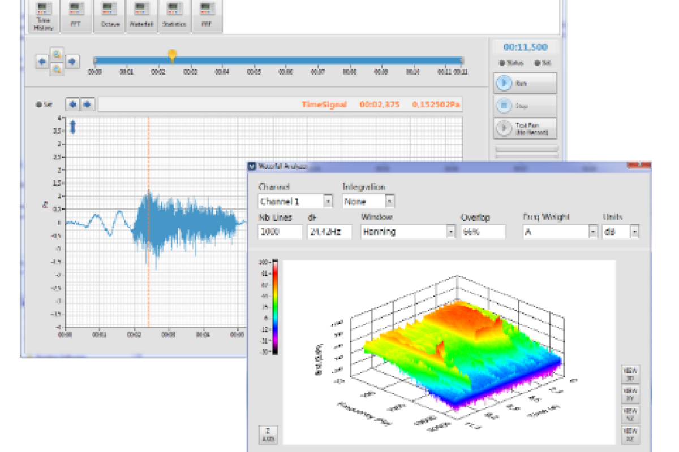Click the orange dashed cursor in the chart
679x452 pixels.
(x=149, y=222)
